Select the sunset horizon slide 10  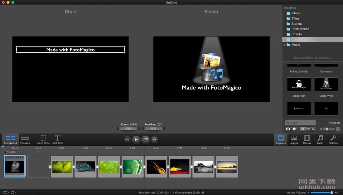227,167
